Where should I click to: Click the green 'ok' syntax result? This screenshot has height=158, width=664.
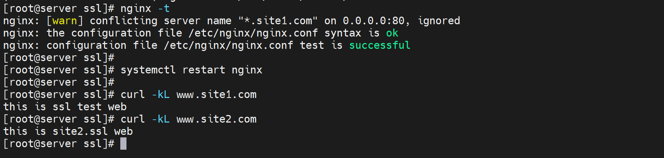click(x=392, y=33)
